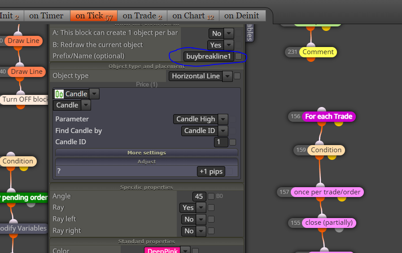Toggle checkbox beside Object type dropdown
The height and width of the screenshot is (253, 402).
click(237, 76)
